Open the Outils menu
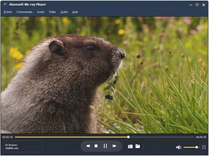The height and width of the screenshot is (156, 209). [64, 12]
